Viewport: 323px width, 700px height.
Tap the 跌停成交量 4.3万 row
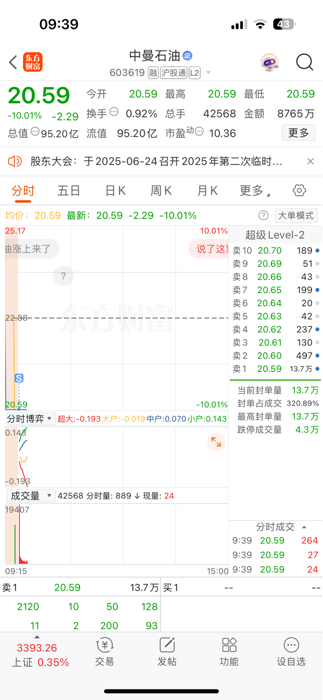(278, 430)
